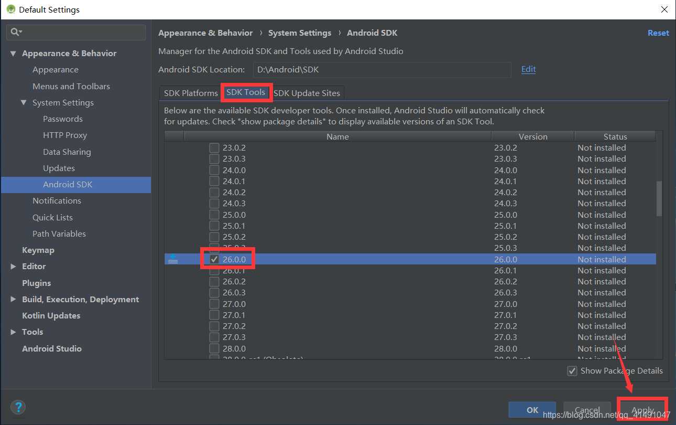Click the help question mark icon
This screenshot has height=425, width=676.
click(18, 407)
